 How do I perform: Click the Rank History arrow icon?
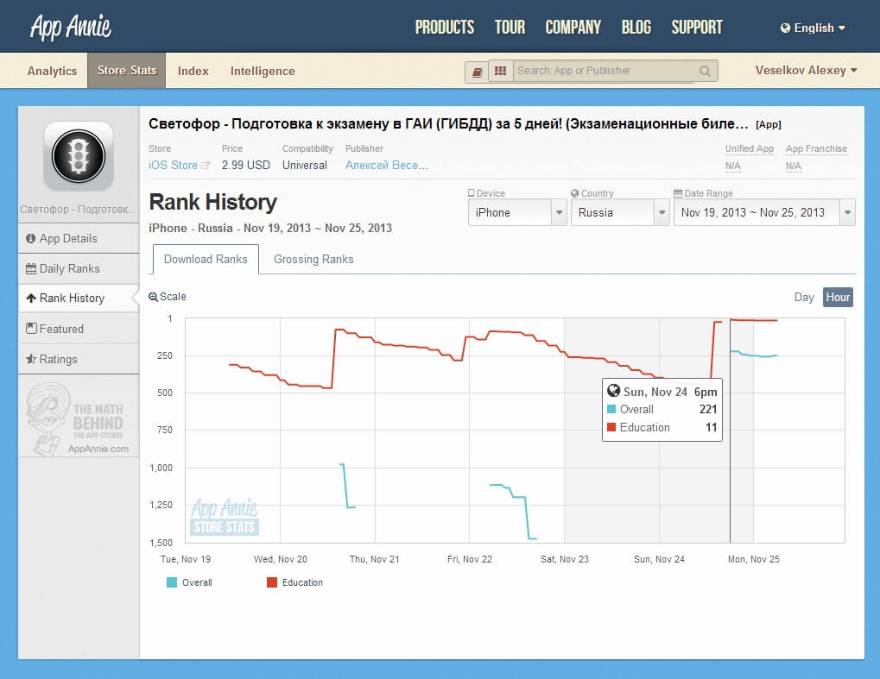tap(31, 299)
